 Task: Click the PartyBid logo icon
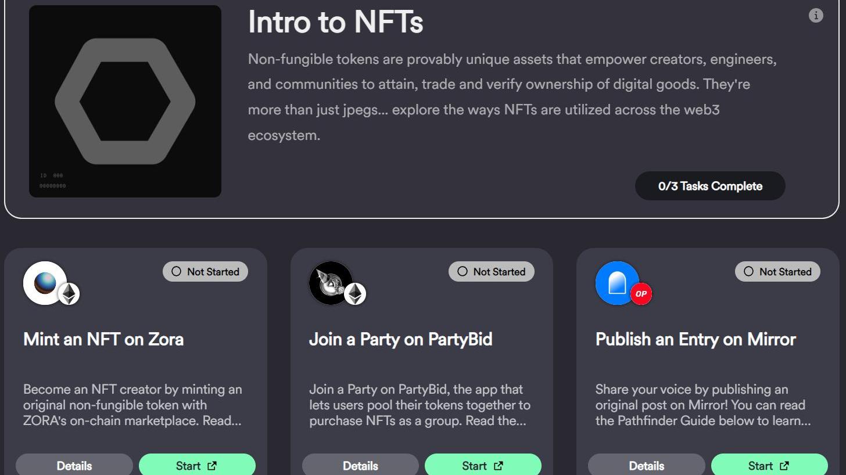(x=330, y=283)
